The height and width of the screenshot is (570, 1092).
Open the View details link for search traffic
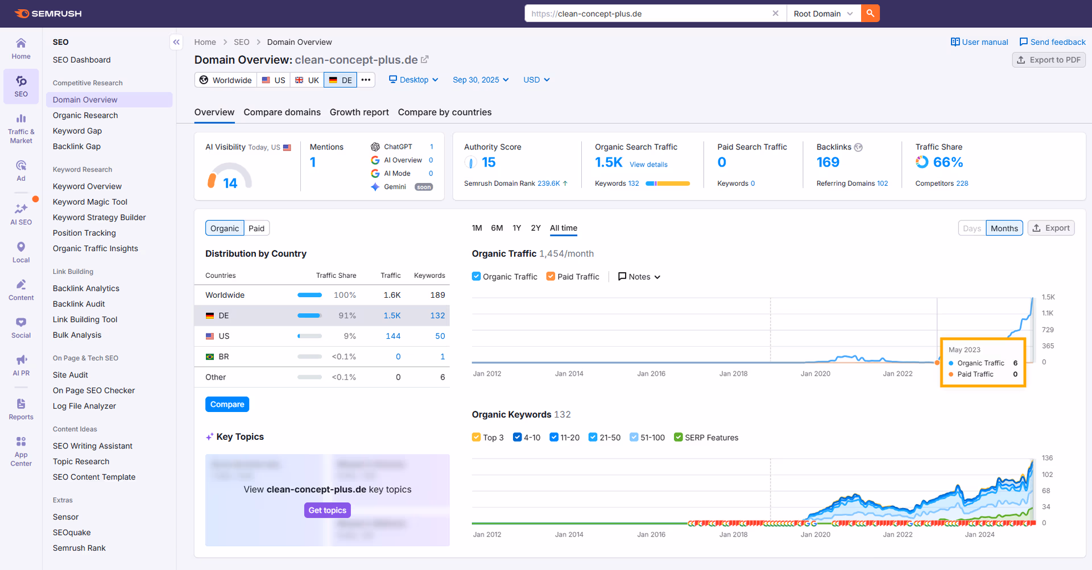pyautogui.click(x=648, y=164)
